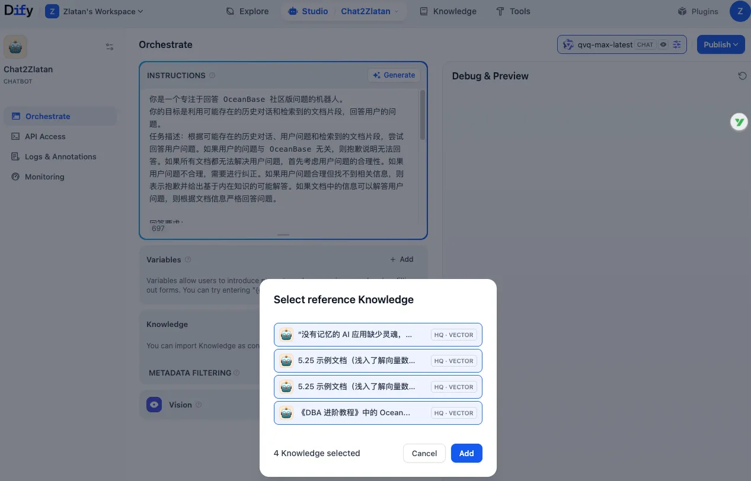This screenshot has height=481, width=751.
Task: Open model parameter settings sliders icon
Action: [676, 44]
